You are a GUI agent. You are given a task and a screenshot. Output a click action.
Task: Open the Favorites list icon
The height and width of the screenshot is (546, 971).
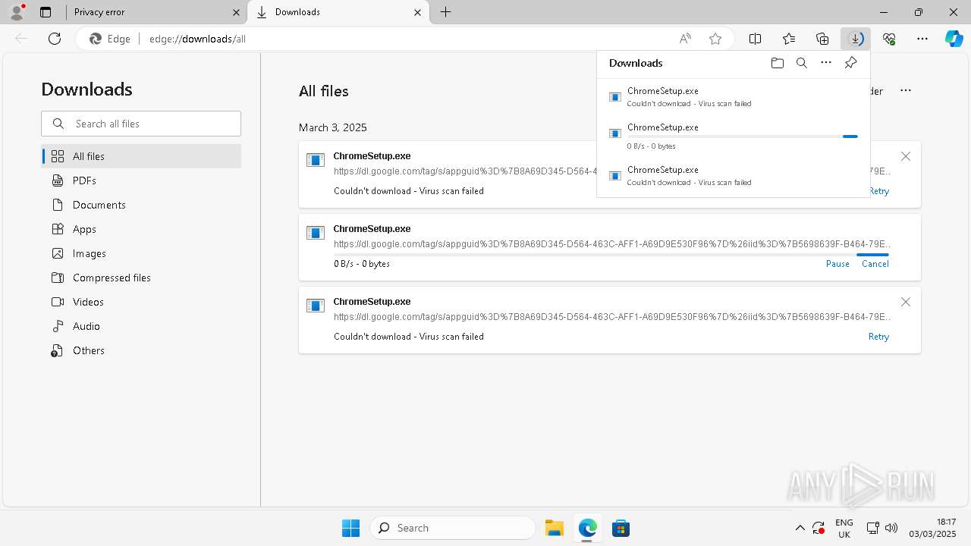pos(789,39)
